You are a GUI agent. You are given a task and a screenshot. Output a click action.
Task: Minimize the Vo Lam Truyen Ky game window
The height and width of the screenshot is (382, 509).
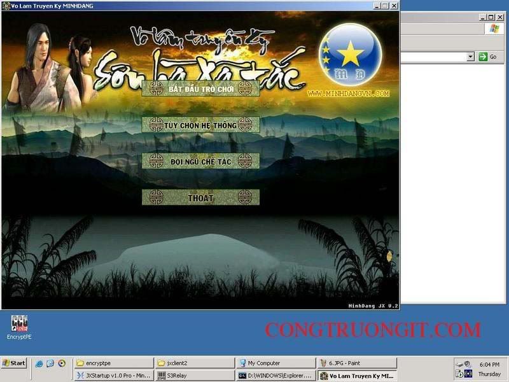point(376,6)
